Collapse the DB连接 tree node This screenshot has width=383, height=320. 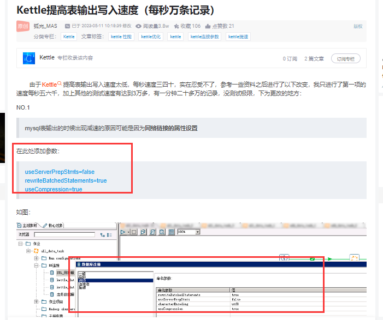pyautogui.click(x=36, y=265)
